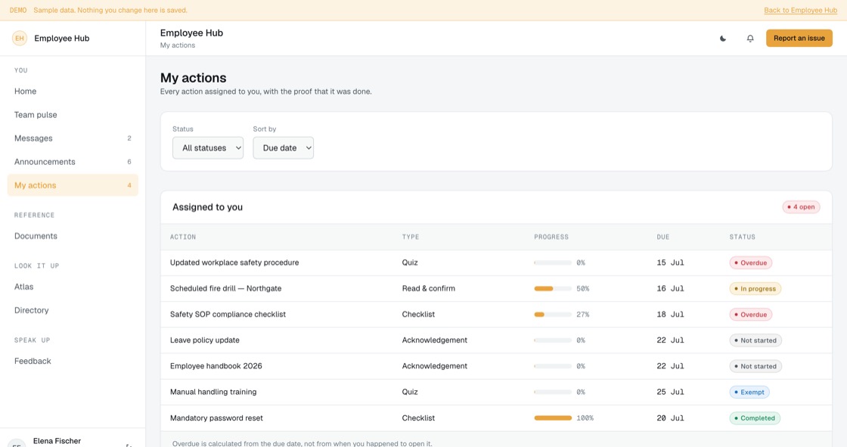Viewport: 847px width, 447px height.
Task: Open the Status filter dropdown
Action: coord(208,147)
